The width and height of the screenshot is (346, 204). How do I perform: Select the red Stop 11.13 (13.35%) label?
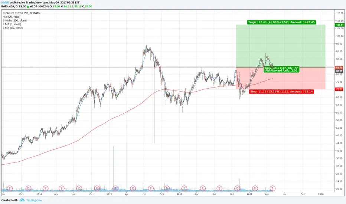[x=281, y=92]
